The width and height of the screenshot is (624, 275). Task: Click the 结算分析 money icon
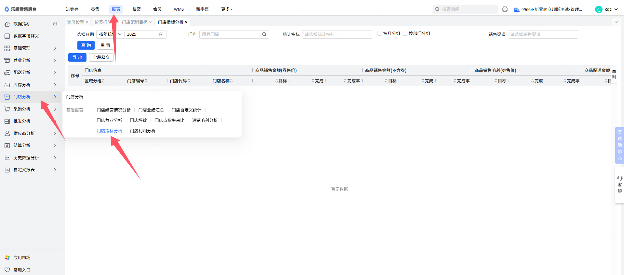[7, 146]
